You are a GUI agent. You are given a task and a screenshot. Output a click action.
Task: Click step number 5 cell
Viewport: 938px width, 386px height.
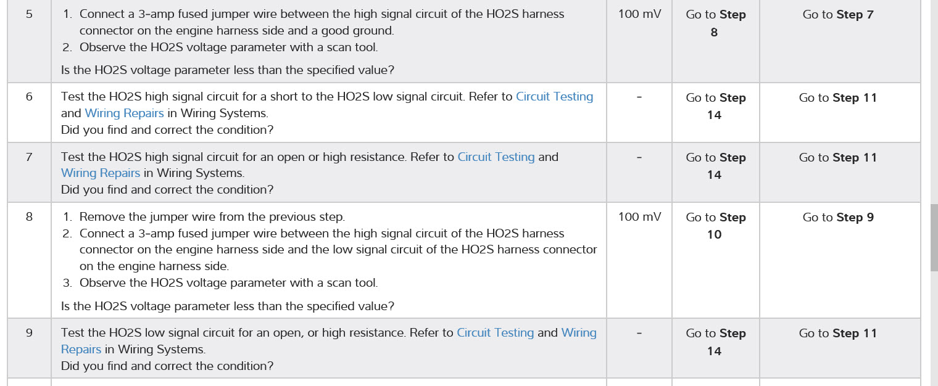click(29, 14)
